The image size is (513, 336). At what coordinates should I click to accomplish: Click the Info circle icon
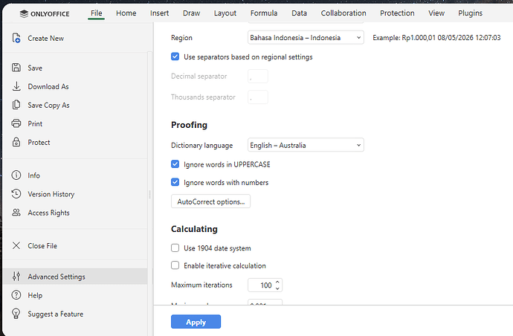16,175
